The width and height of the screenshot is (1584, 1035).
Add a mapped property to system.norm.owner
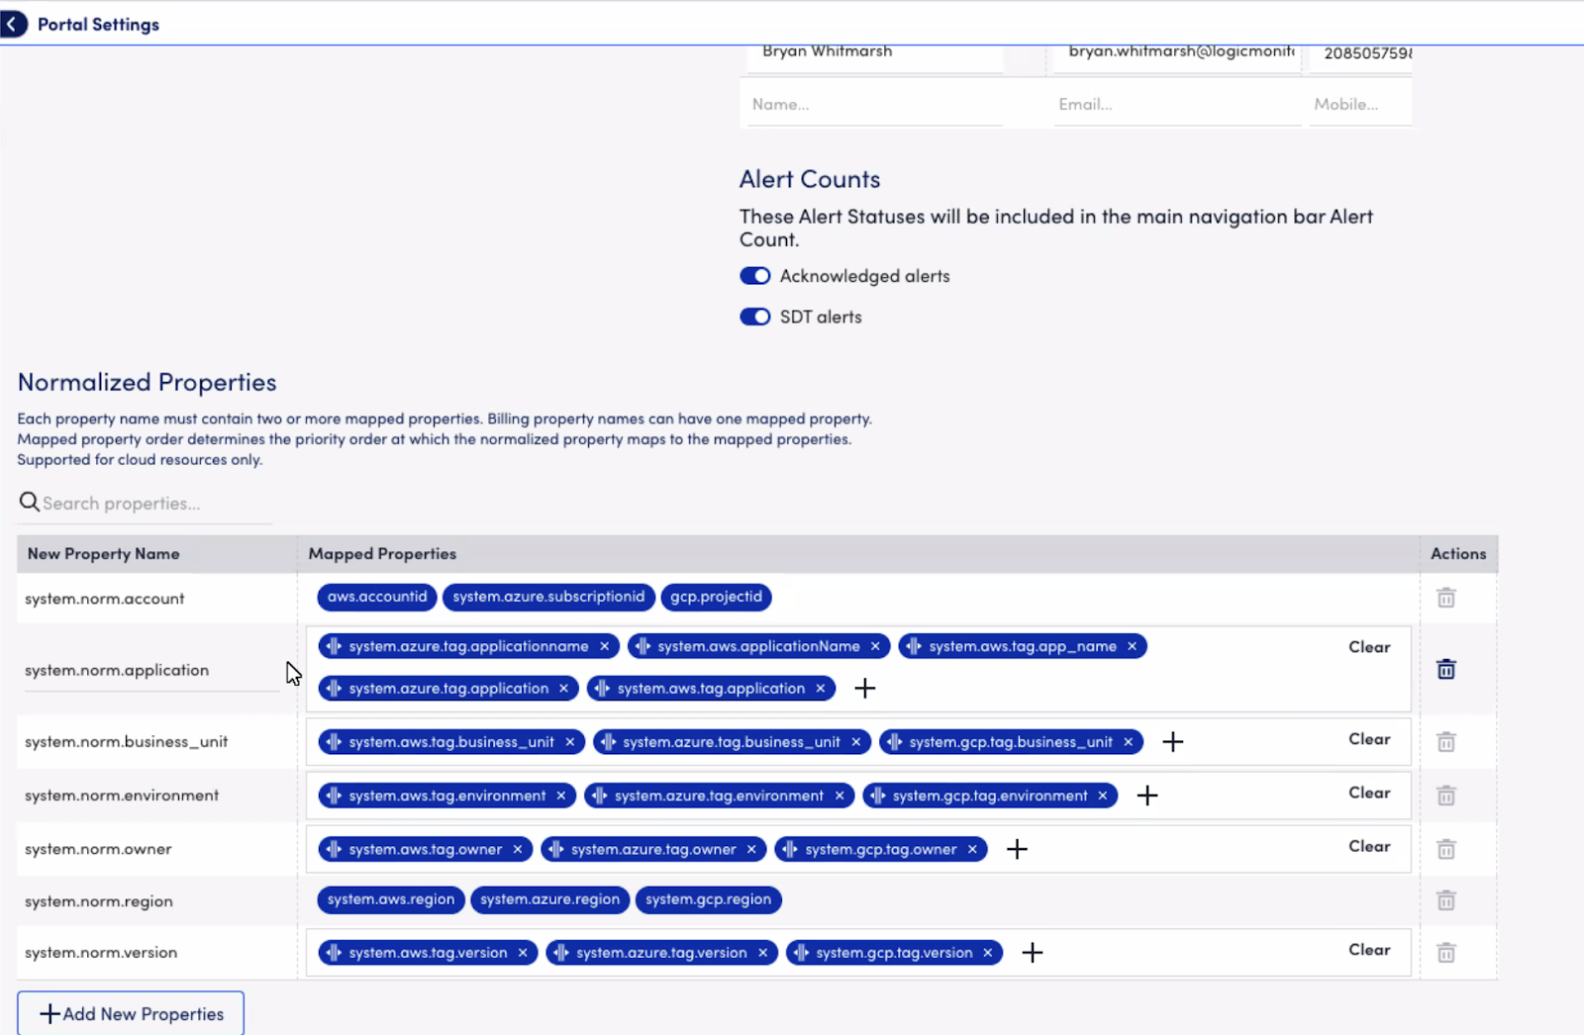(1016, 849)
